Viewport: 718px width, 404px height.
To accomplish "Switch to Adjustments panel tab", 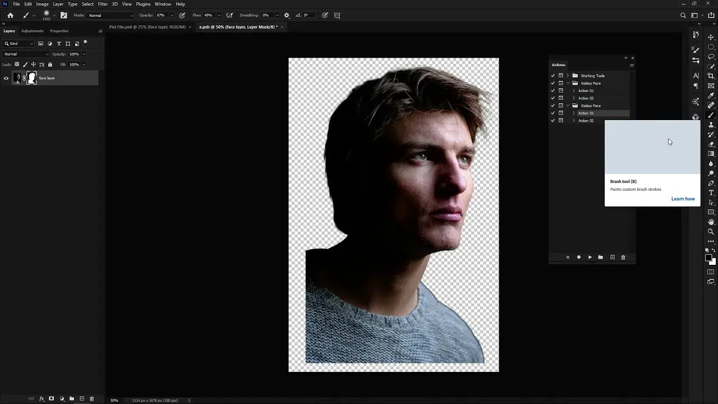I will pos(32,31).
